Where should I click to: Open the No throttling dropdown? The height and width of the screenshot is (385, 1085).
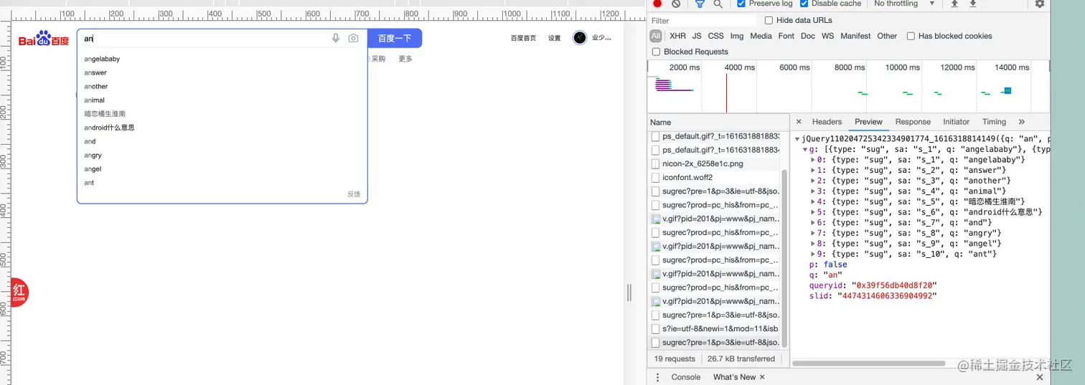click(905, 4)
